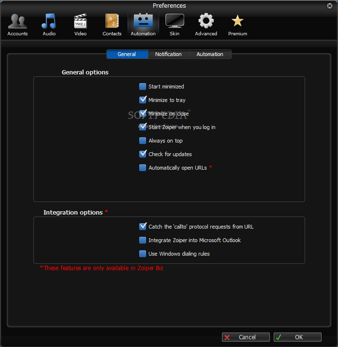Open the Contacts address book section
338x347 pixels.
(112, 25)
